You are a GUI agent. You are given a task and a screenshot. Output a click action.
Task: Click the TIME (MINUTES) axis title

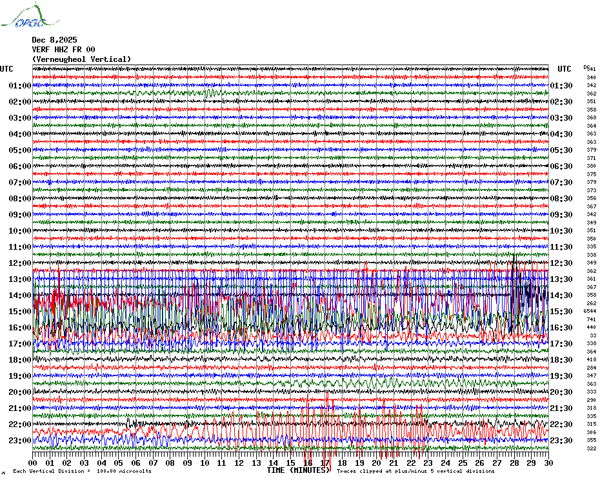click(299, 470)
